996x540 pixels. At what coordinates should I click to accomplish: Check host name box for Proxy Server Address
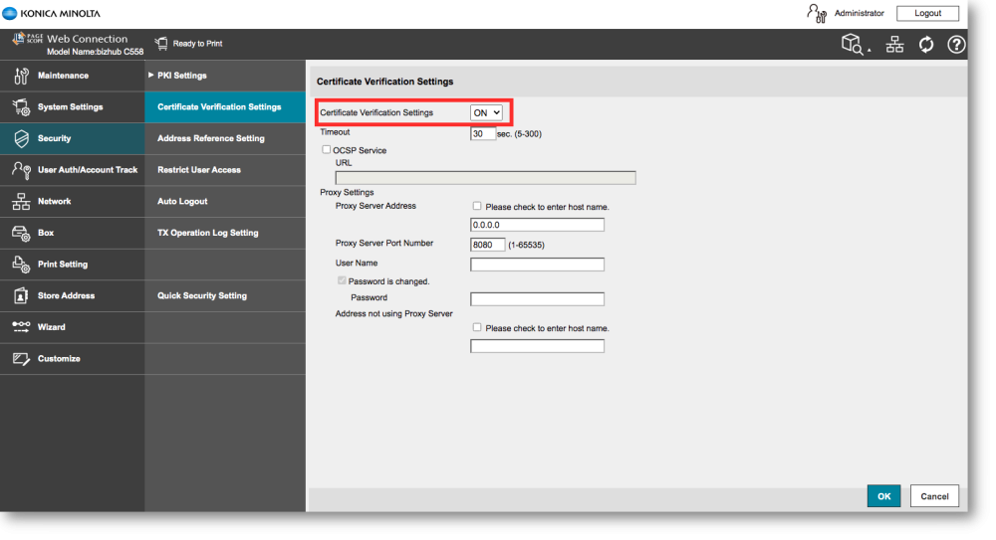pos(477,206)
